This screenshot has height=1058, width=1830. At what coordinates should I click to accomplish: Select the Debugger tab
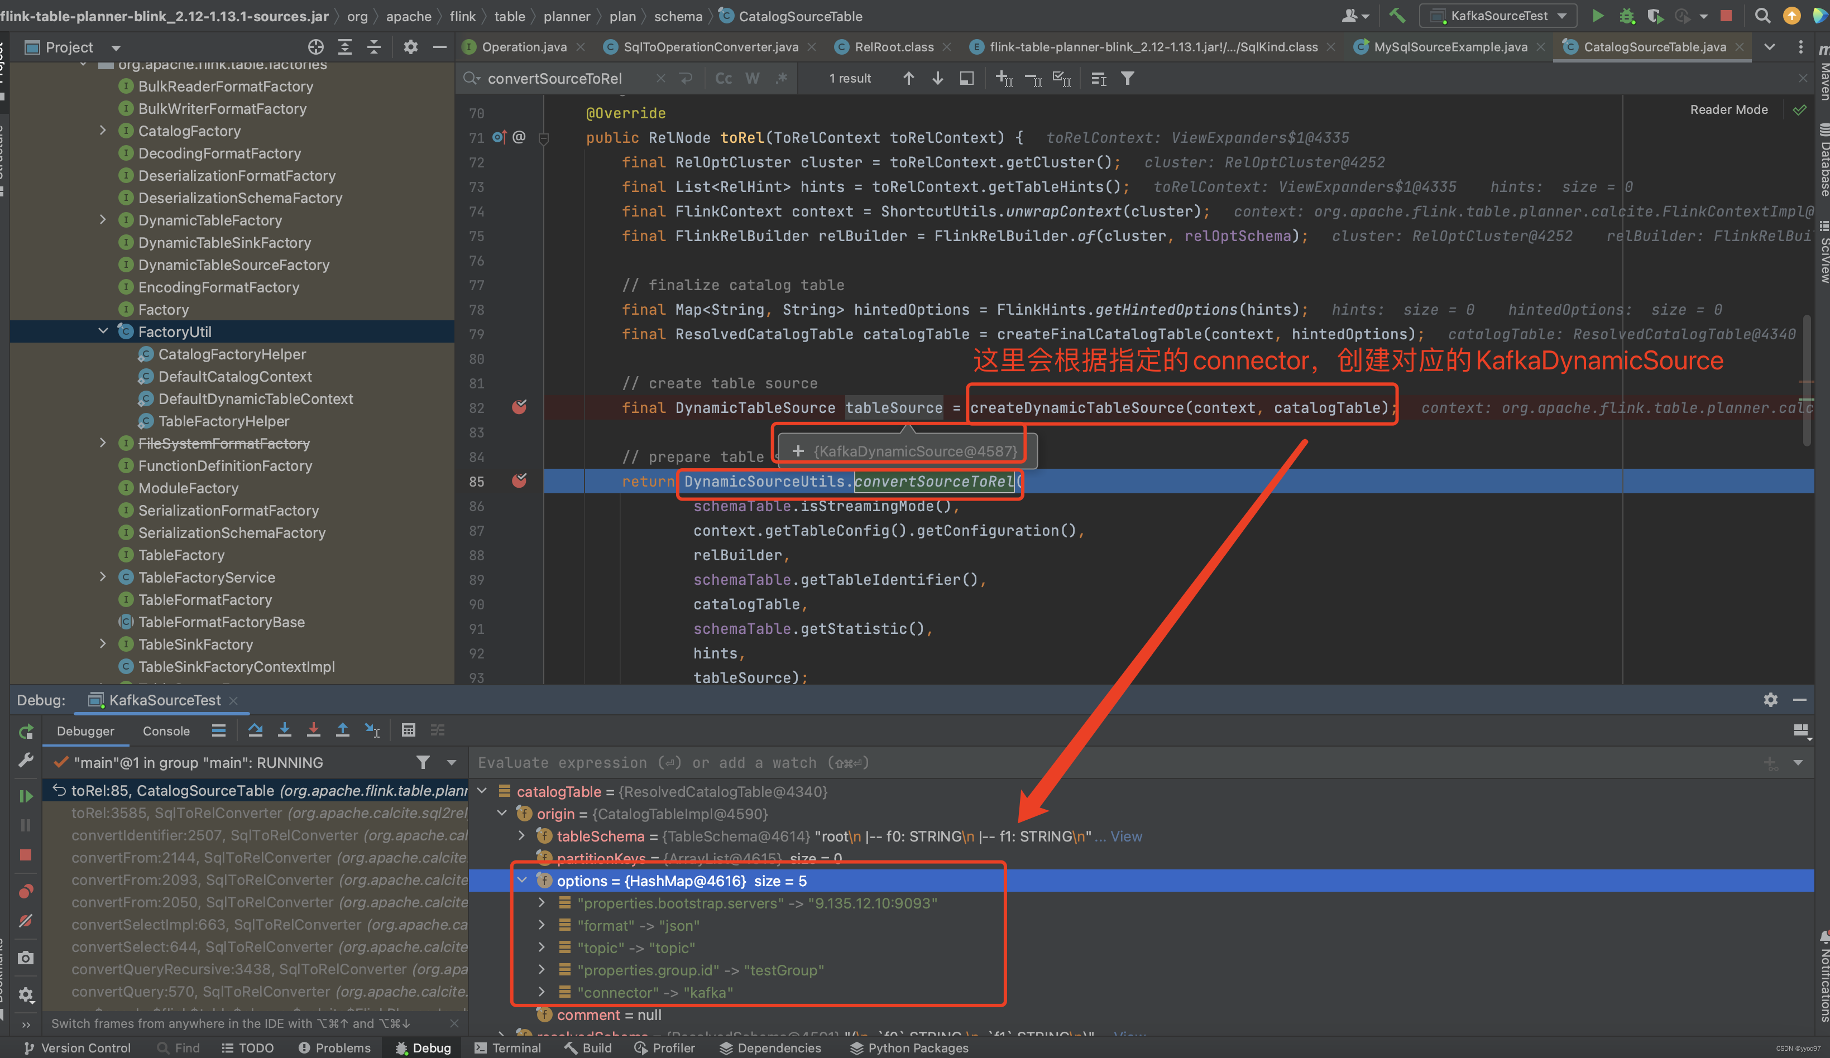point(85,731)
